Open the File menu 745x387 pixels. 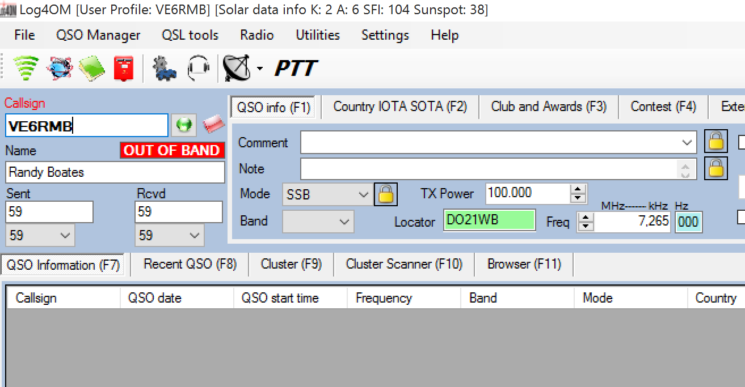(x=24, y=35)
